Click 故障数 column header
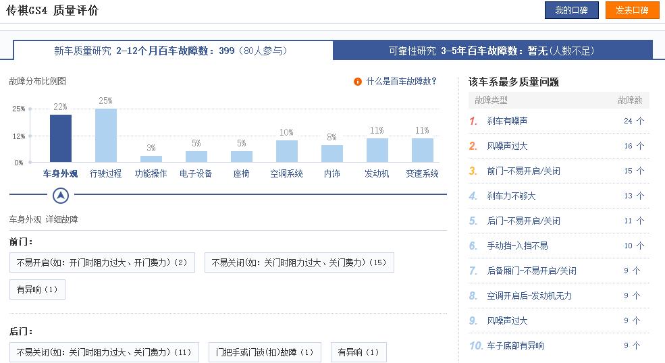The image size is (665, 363). click(630, 100)
